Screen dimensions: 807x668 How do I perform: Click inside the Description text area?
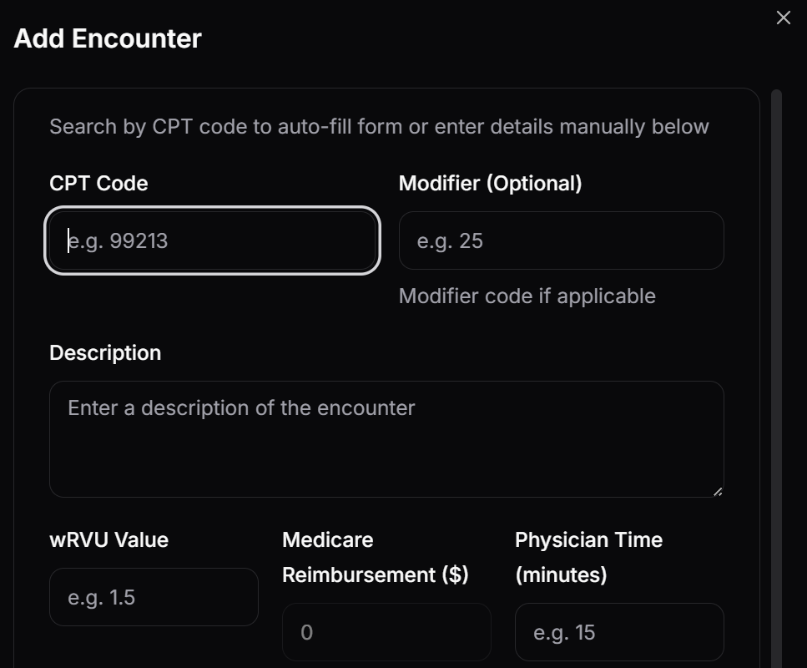click(386, 439)
